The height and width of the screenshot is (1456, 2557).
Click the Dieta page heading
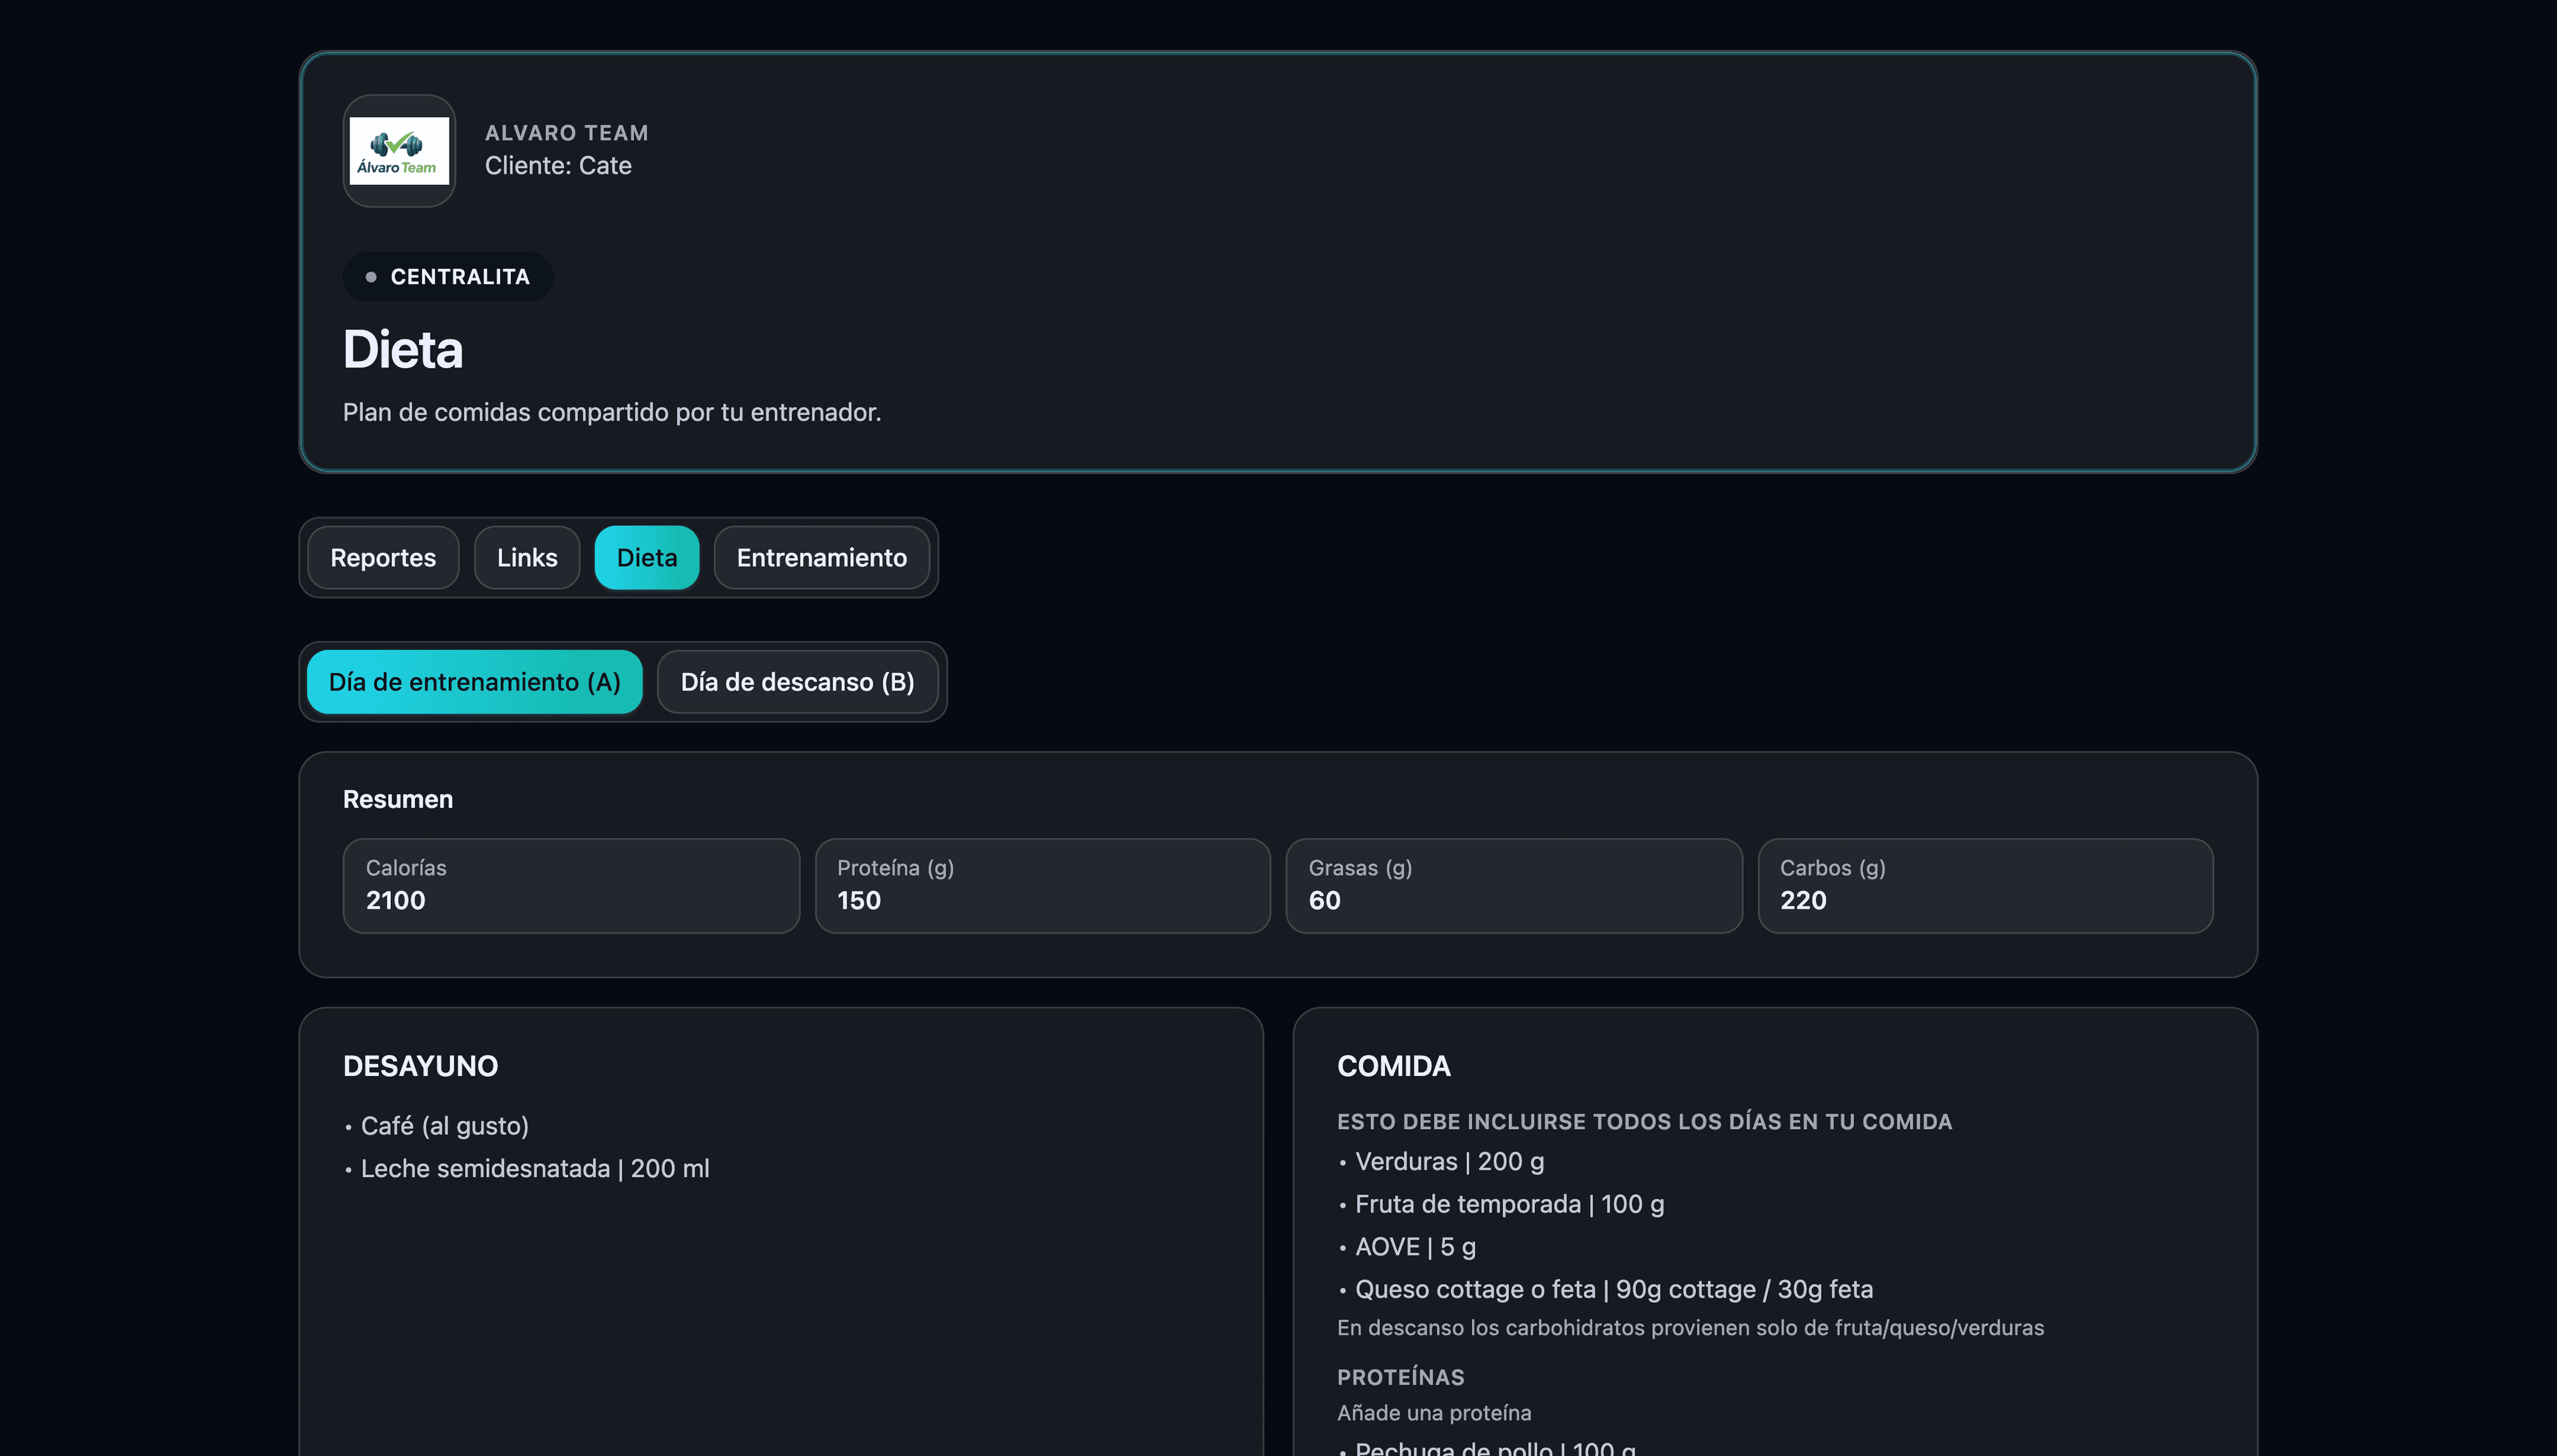pos(403,350)
